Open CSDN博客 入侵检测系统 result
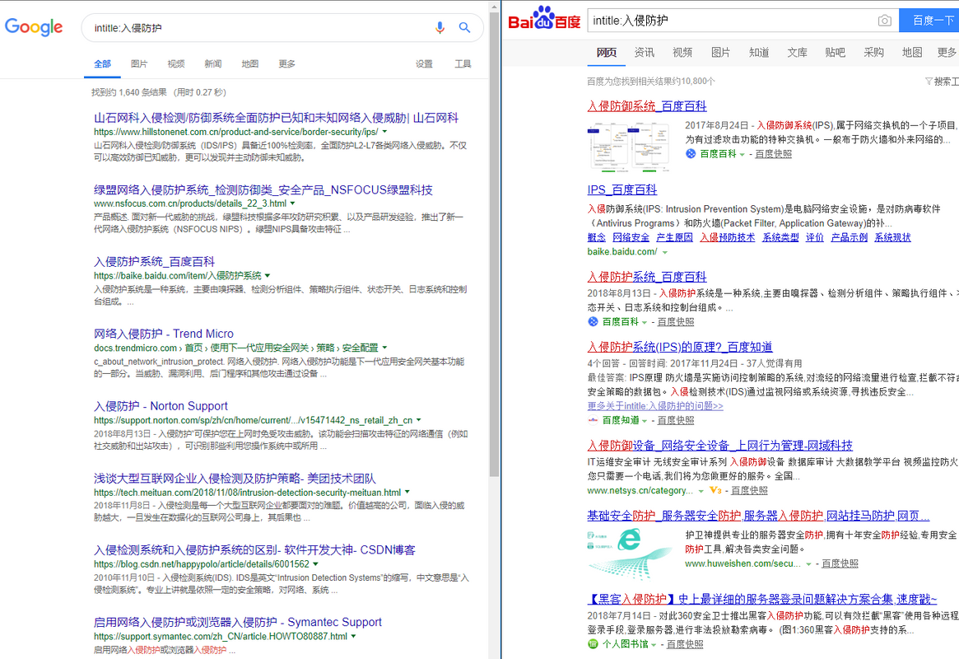This screenshot has width=959, height=659. coord(254,549)
